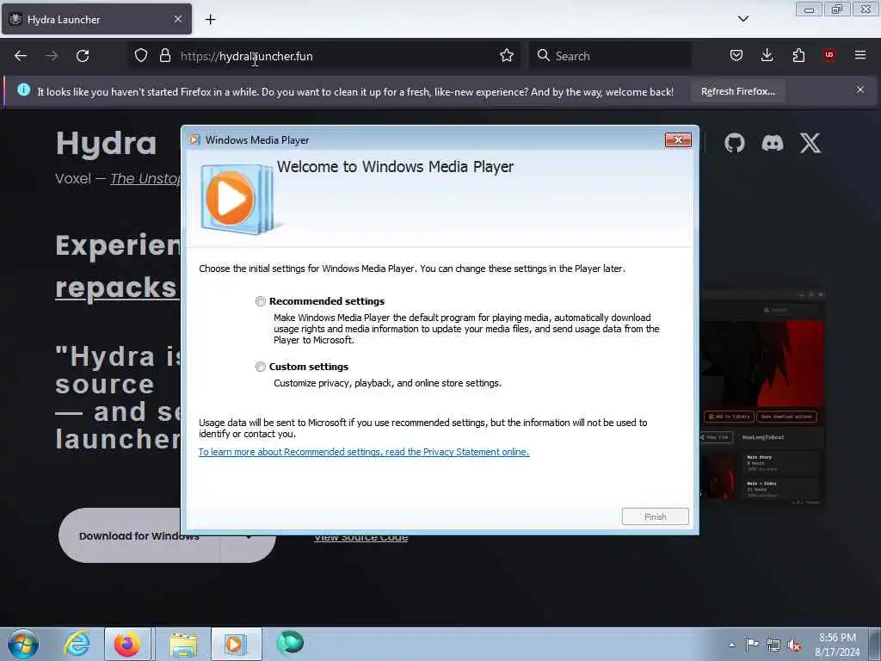Open List all tabs dropdown arrow
Screen dimensions: 881x661
[x=742, y=19]
